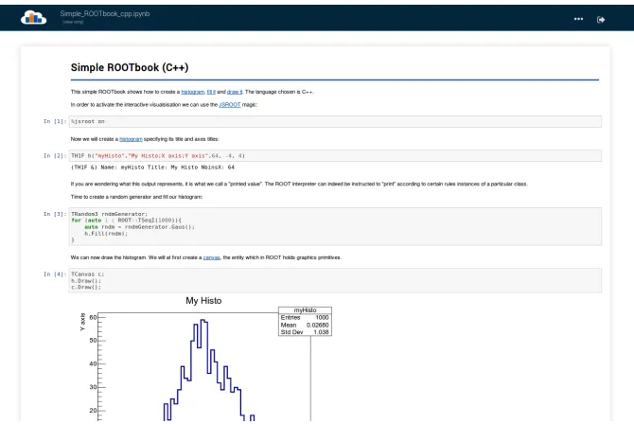
Task: Click the 'My Histo' plot title
Action: pyautogui.click(x=203, y=301)
